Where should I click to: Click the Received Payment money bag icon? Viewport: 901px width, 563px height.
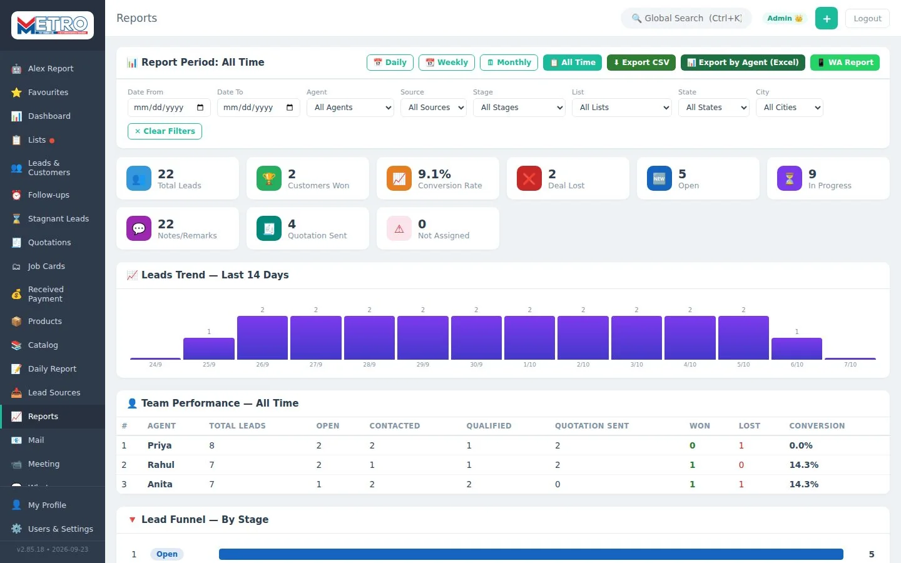tap(16, 294)
